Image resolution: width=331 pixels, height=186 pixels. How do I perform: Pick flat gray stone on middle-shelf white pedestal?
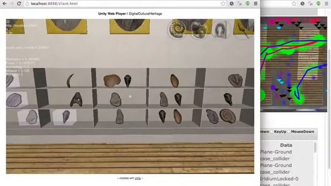pyautogui.click(x=14, y=100)
